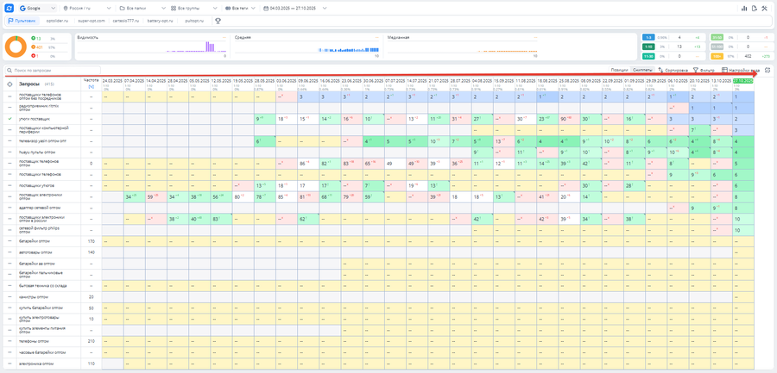Switch to the optolider.ru tab
Image resolution: width=777 pixels, height=373 pixels.
[57, 21]
